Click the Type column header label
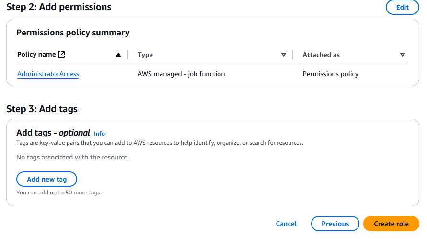The image size is (427, 239). pyautogui.click(x=145, y=55)
